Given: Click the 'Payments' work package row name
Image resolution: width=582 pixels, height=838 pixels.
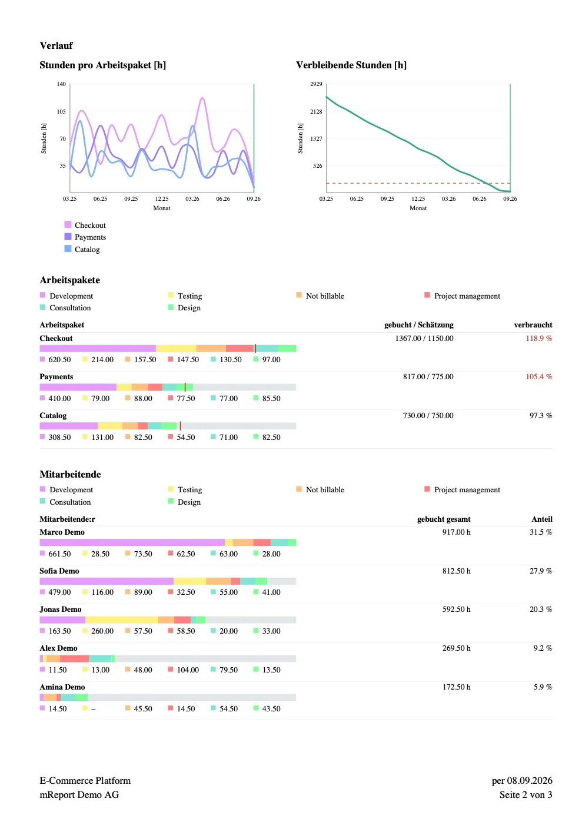Looking at the screenshot, I should tap(56, 376).
